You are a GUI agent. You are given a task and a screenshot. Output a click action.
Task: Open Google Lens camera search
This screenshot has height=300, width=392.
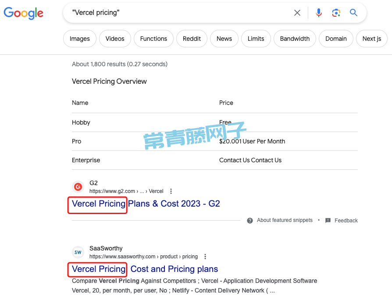click(x=336, y=13)
